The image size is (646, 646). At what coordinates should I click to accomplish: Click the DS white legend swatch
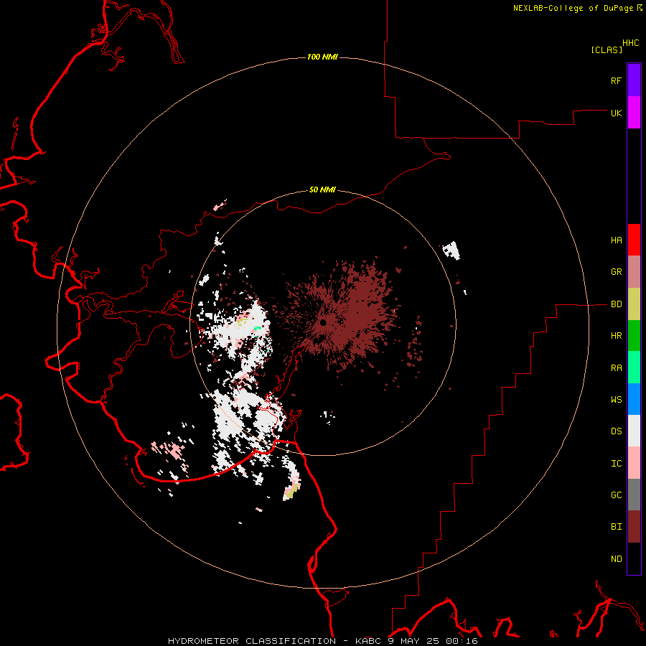point(634,431)
